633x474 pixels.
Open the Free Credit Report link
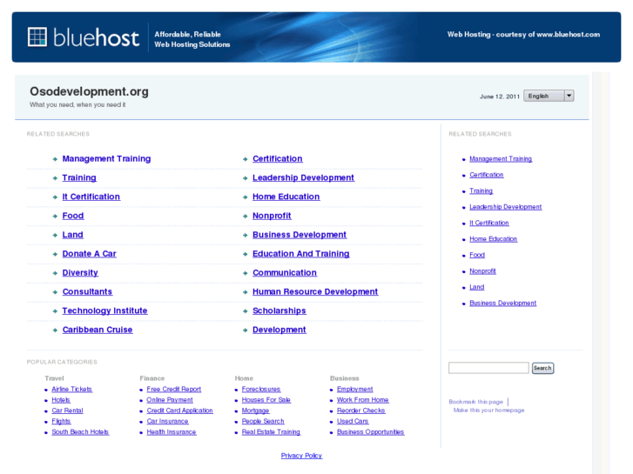tap(174, 389)
